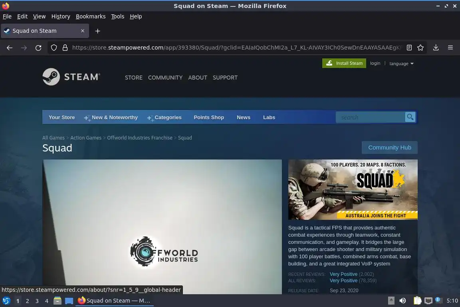Open the language dropdown
Image resolution: width=460 pixels, height=307 pixels.
tap(401, 64)
